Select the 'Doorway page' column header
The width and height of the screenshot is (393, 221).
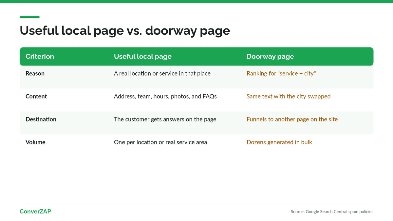270,56
